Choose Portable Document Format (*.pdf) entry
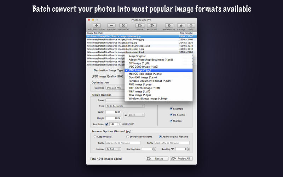The image size is (283, 177). point(158,81)
